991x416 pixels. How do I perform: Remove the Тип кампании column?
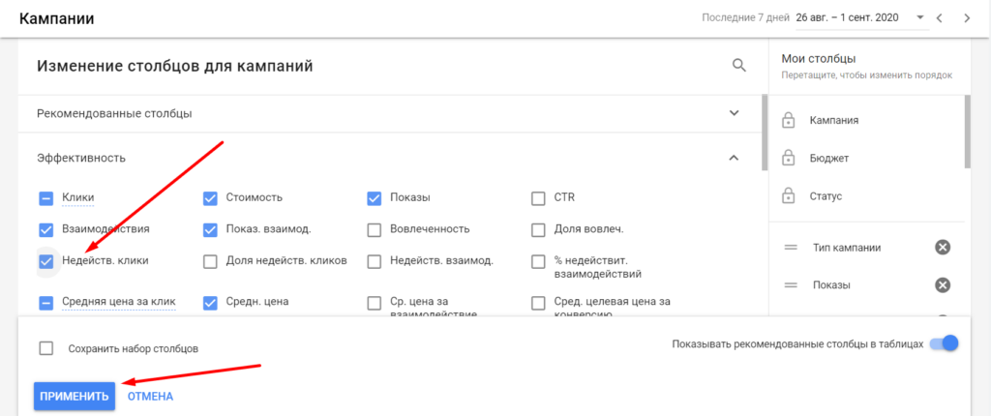[x=943, y=248]
